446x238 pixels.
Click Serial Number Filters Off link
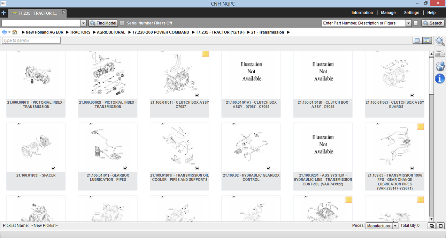tap(149, 23)
